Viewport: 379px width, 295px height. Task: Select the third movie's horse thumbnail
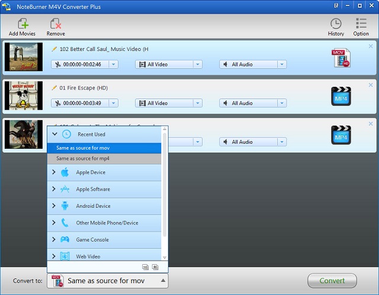[x=24, y=134]
